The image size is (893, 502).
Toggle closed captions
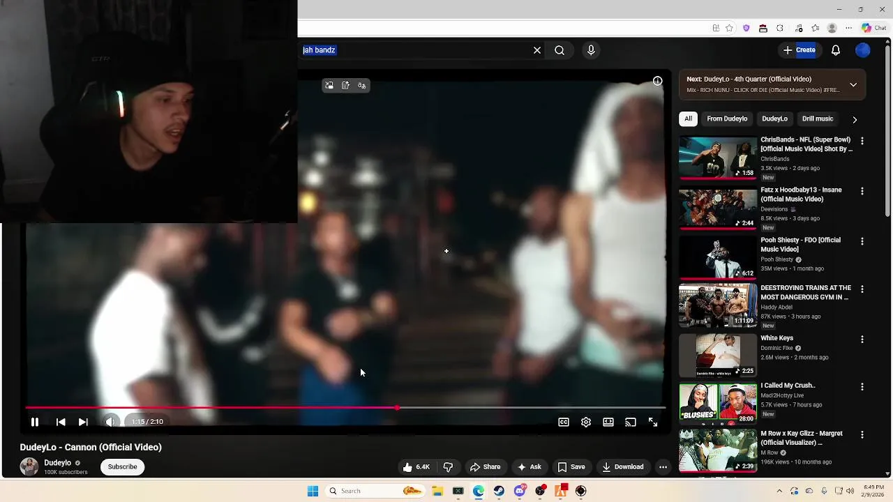point(564,422)
